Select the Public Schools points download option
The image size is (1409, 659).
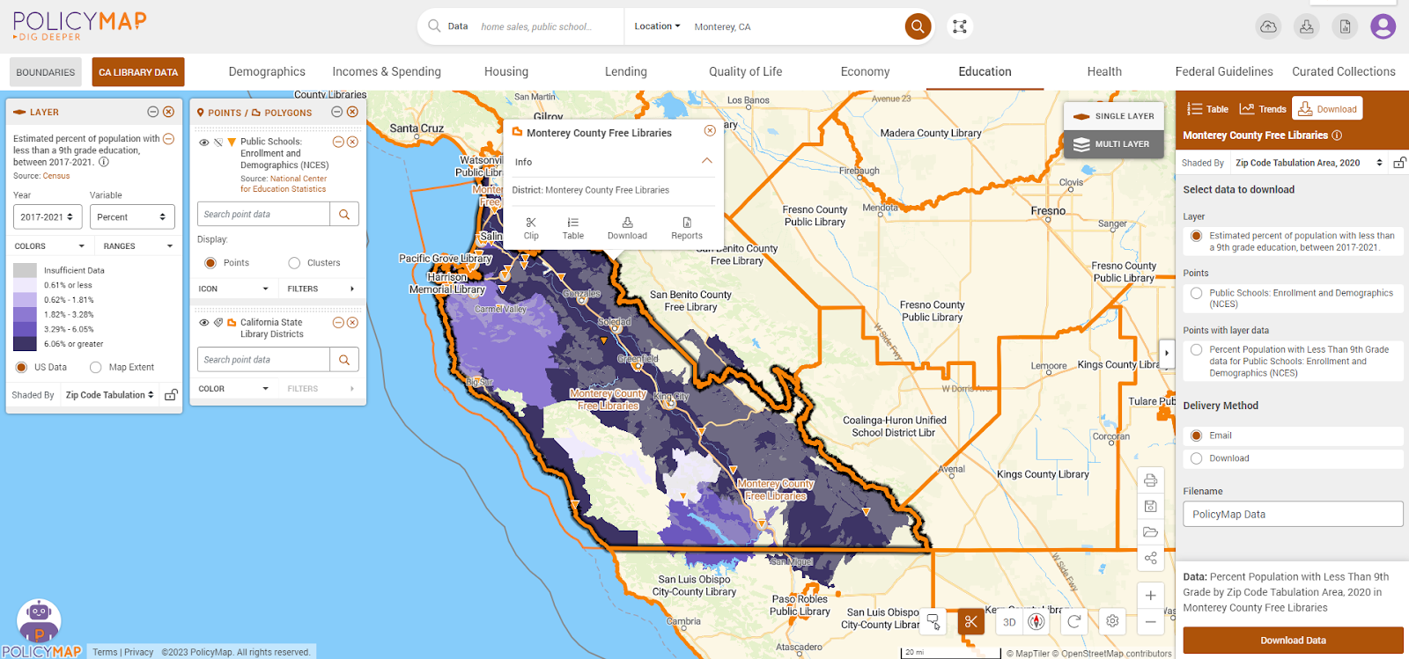point(1196,293)
